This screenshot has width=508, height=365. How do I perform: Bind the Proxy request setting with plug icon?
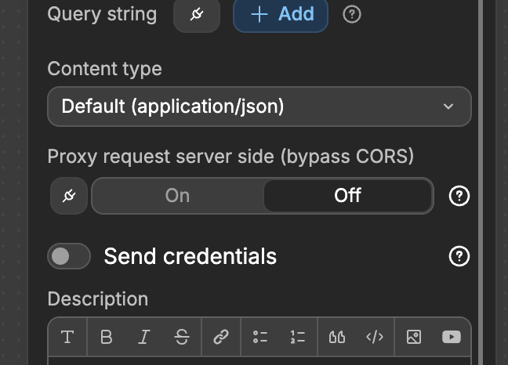[69, 196]
